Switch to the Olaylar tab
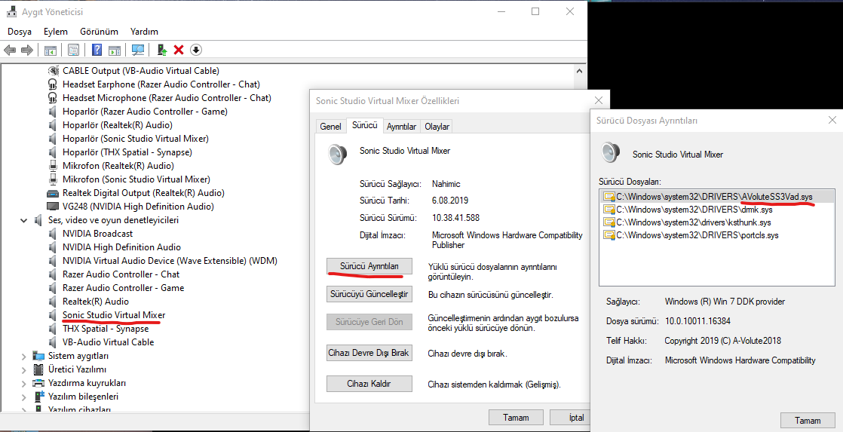 (437, 126)
